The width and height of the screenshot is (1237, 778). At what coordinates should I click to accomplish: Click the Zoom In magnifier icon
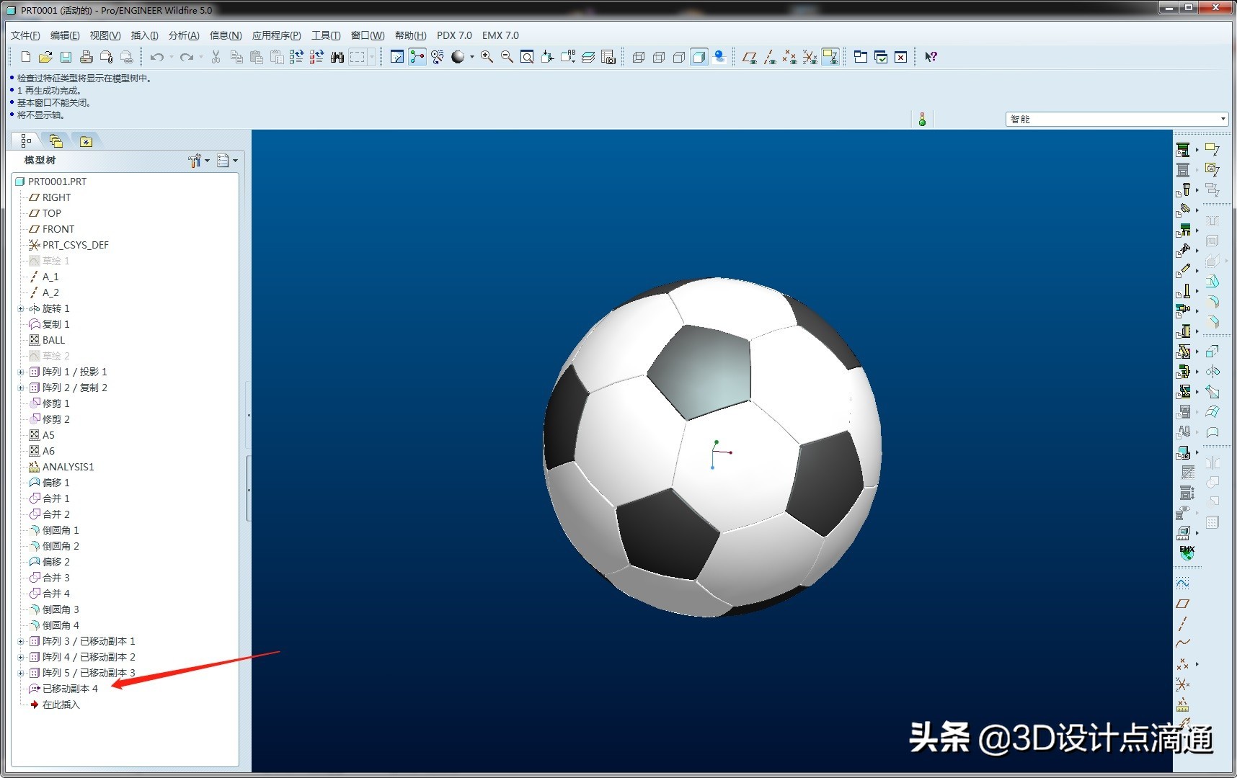point(487,57)
